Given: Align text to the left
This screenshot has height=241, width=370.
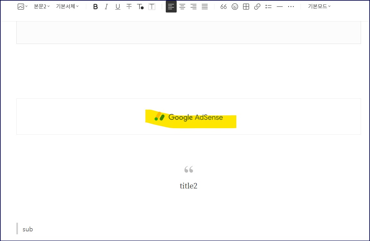Looking at the screenshot, I should 171,7.
